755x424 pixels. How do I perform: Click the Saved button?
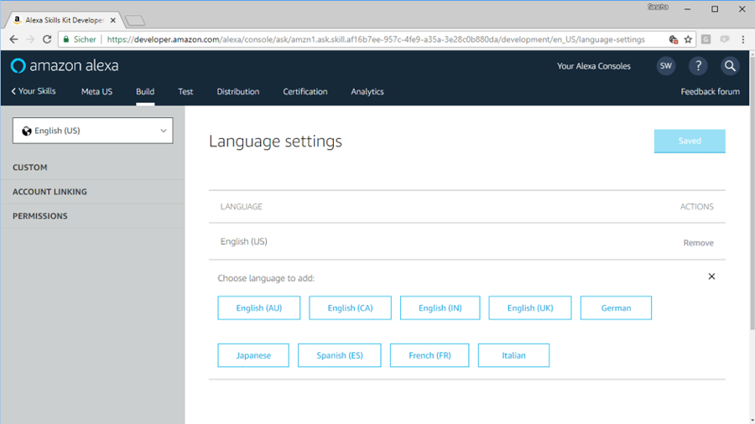coord(690,141)
